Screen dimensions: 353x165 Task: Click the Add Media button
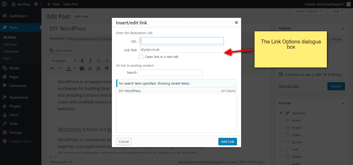[x=60, y=50]
